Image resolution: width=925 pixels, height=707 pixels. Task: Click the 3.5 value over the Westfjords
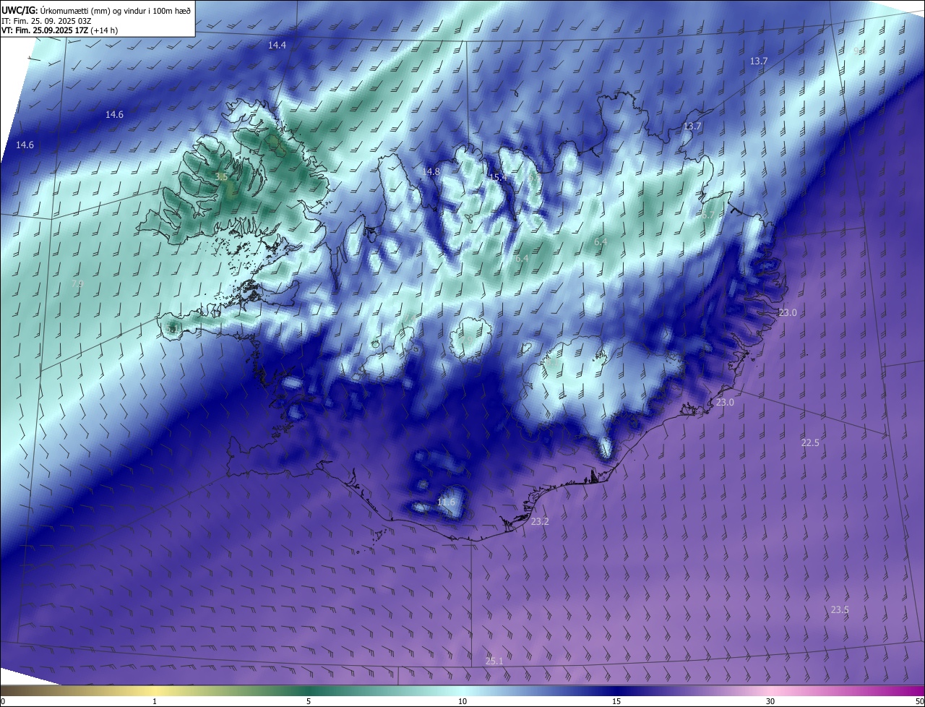click(x=222, y=177)
